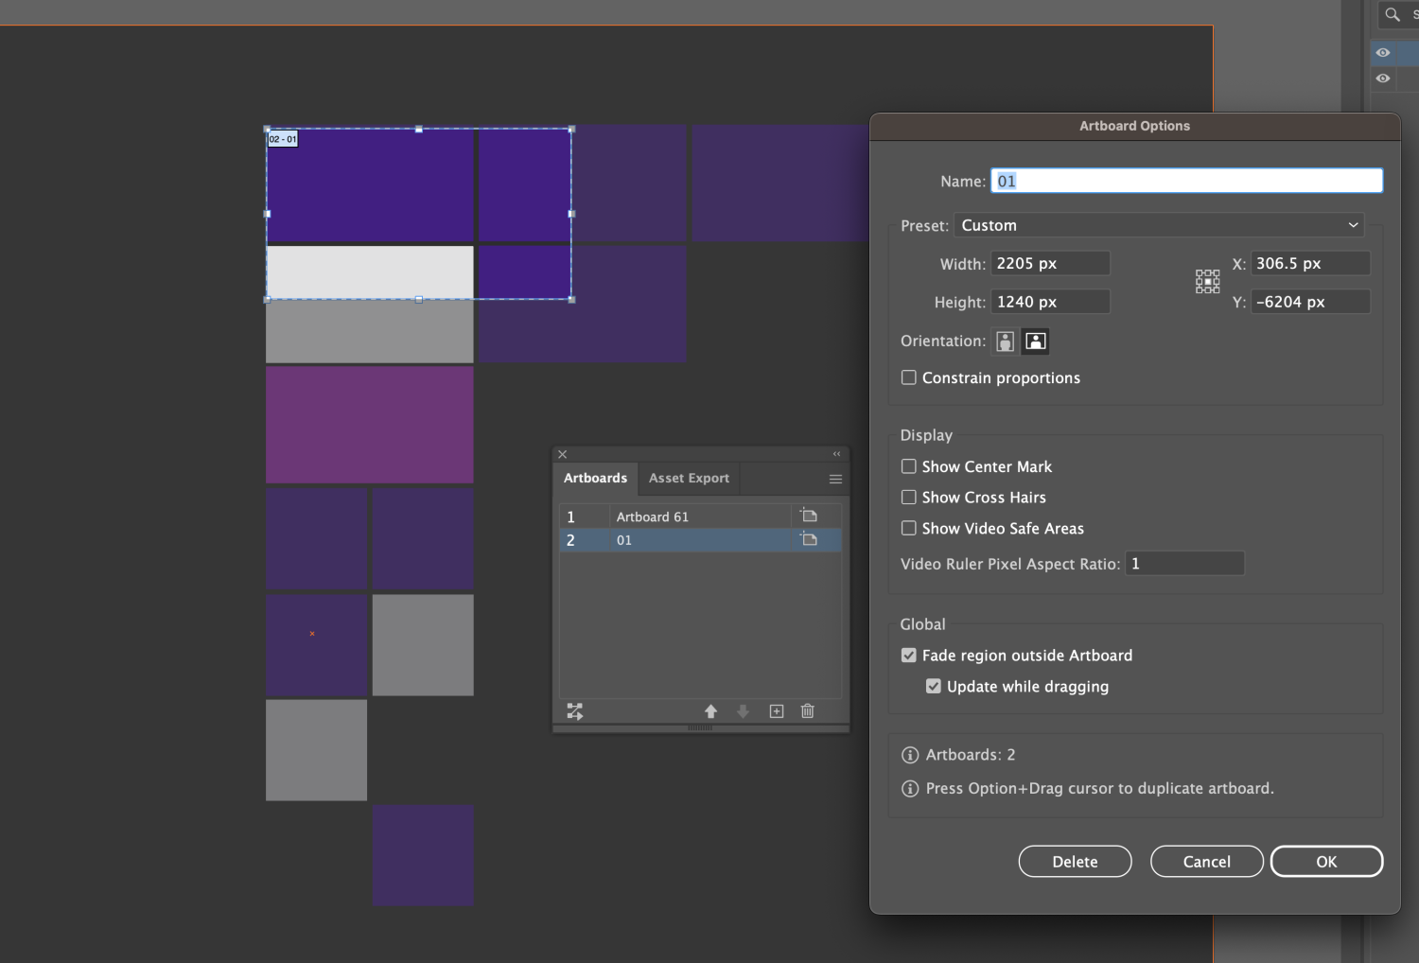The height and width of the screenshot is (963, 1419).
Task: Create a new artboard in the panel
Action: tap(777, 711)
